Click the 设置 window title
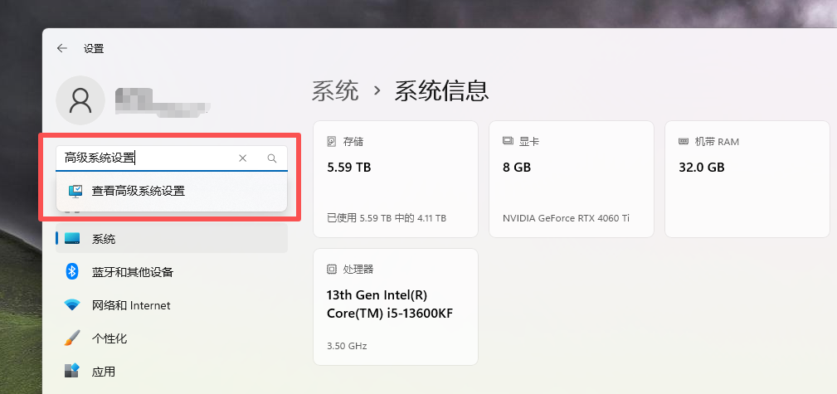The height and width of the screenshot is (394, 837). coord(94,49)
